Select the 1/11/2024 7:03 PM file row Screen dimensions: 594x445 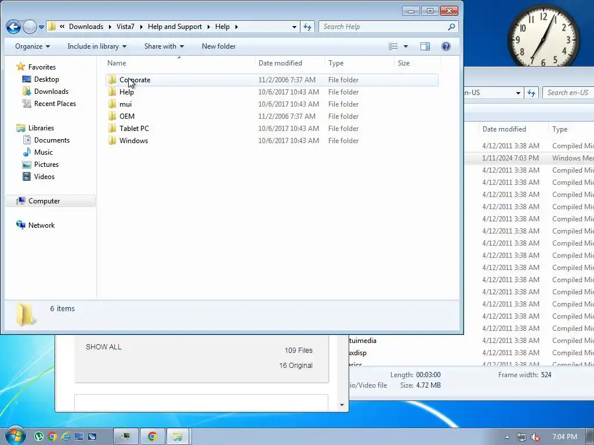click(529, 158)
